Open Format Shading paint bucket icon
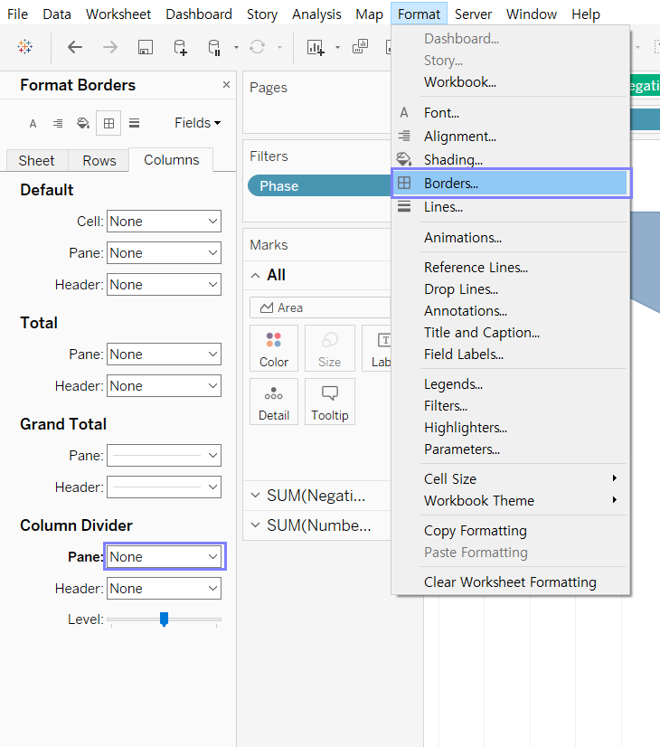 (83, 124)
